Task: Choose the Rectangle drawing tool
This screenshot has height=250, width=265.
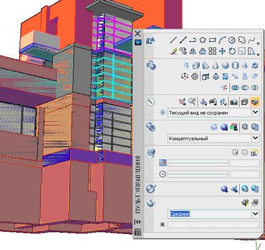Action: 213,40
